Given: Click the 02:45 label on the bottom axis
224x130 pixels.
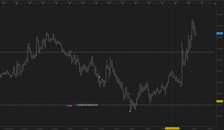Looking at the screenshot, I should [x=40, y=129].
